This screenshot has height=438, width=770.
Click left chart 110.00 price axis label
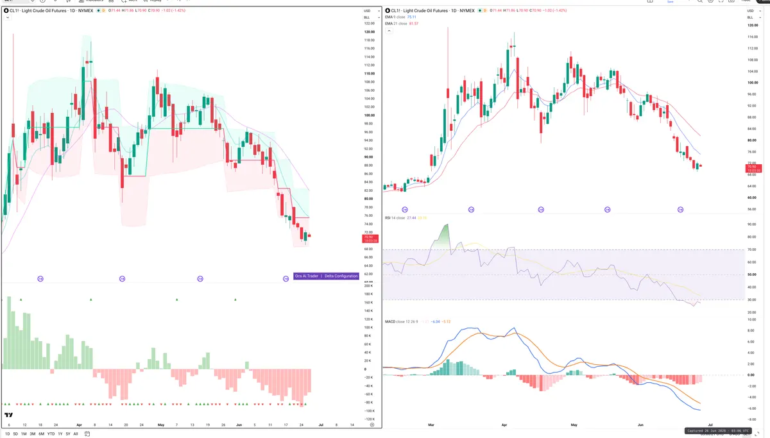pyautogui.click(x=369, y=73)
